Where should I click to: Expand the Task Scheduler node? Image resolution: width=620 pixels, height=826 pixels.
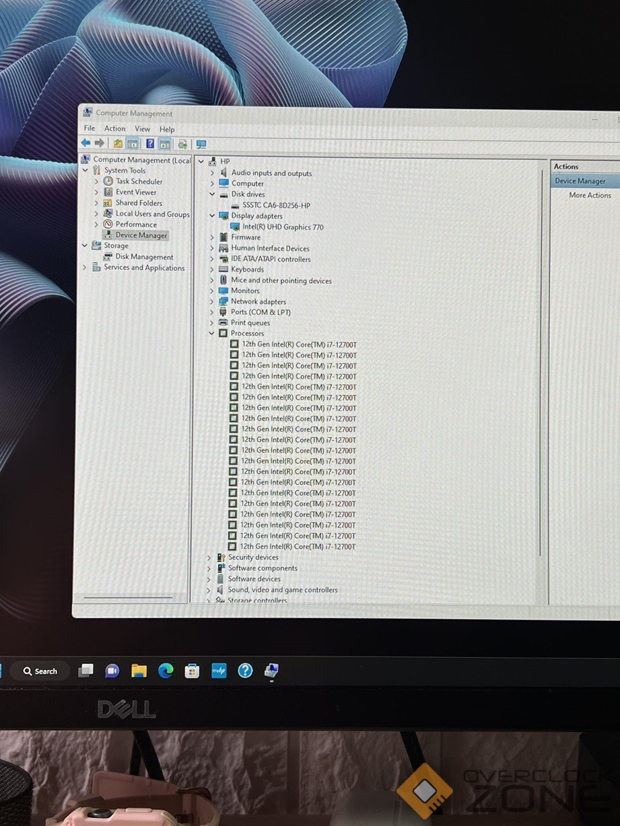(96, 182)
